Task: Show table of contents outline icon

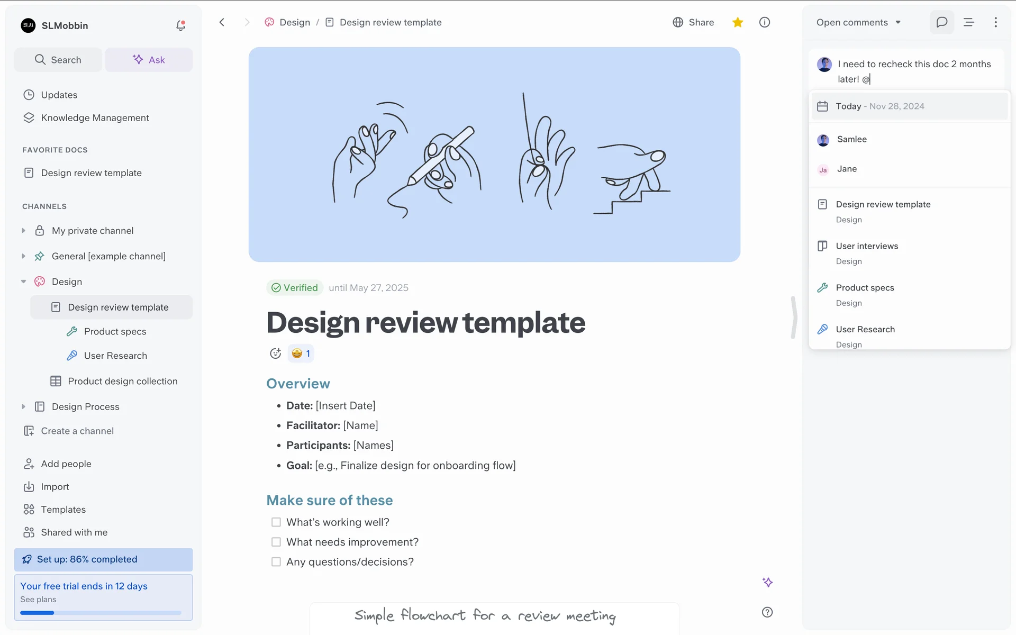Action: (968, 22)
